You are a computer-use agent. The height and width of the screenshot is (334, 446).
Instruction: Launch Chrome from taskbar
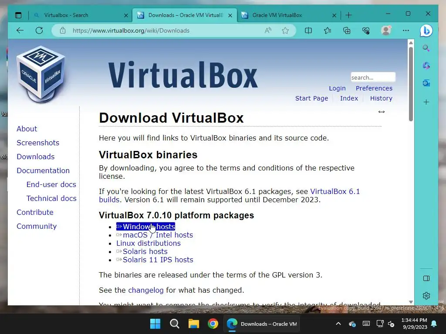pos(213,324)
